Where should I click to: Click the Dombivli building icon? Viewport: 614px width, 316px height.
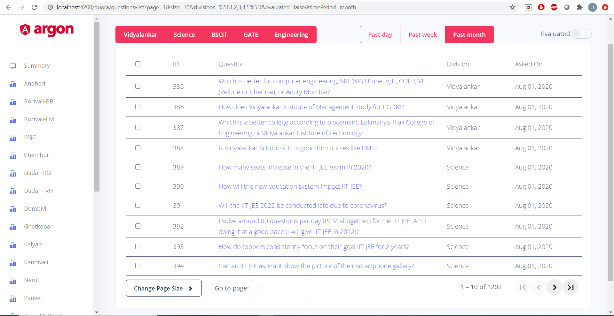(13, 209)
